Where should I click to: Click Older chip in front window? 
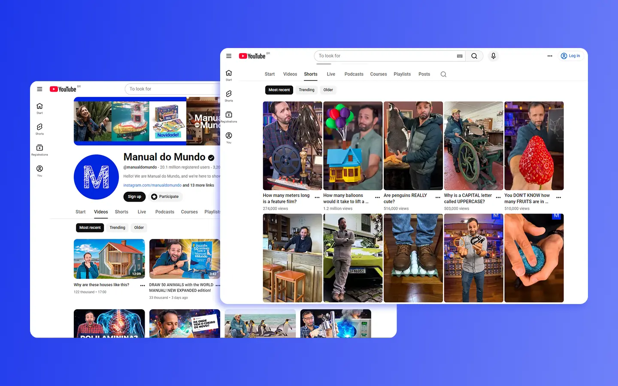[328, 90]
